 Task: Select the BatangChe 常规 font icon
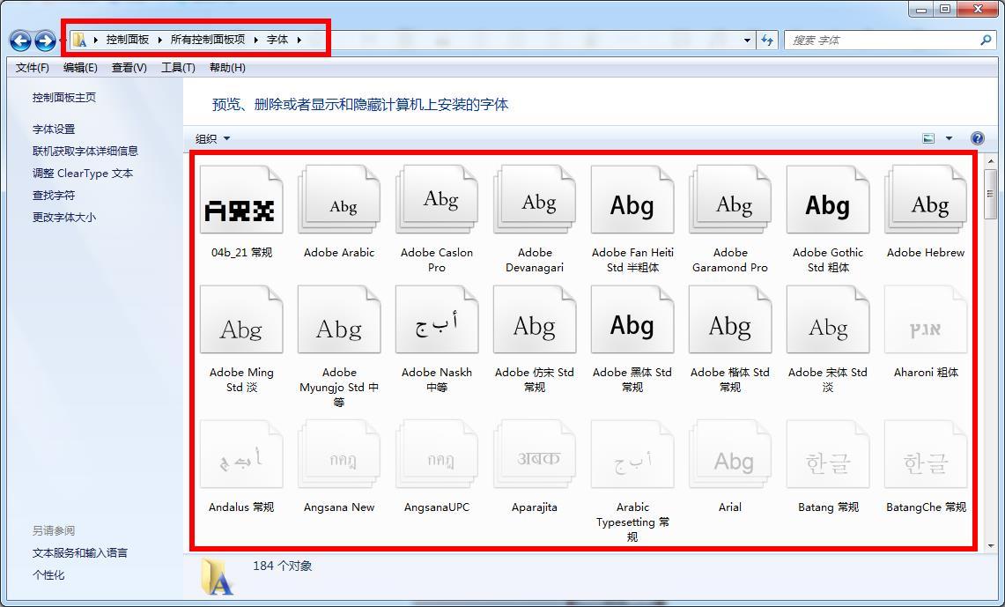tap(926, 455)
